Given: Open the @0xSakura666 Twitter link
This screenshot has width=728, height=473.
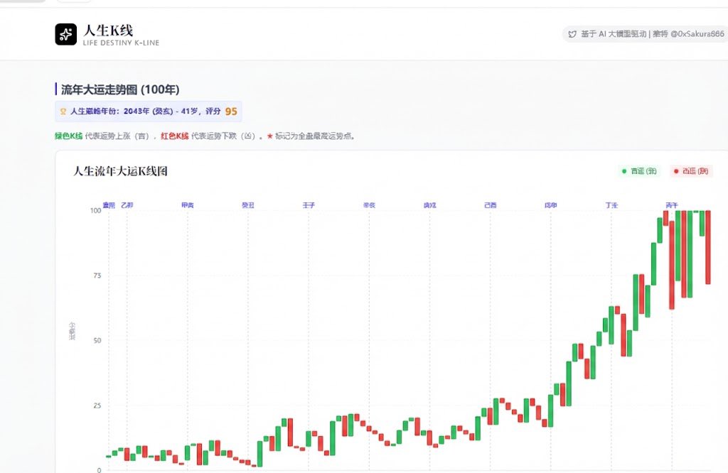Looking at the screenshot, I should (x=697, y=34).
